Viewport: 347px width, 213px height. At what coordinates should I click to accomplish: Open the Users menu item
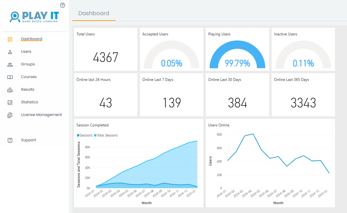[26, 52]
